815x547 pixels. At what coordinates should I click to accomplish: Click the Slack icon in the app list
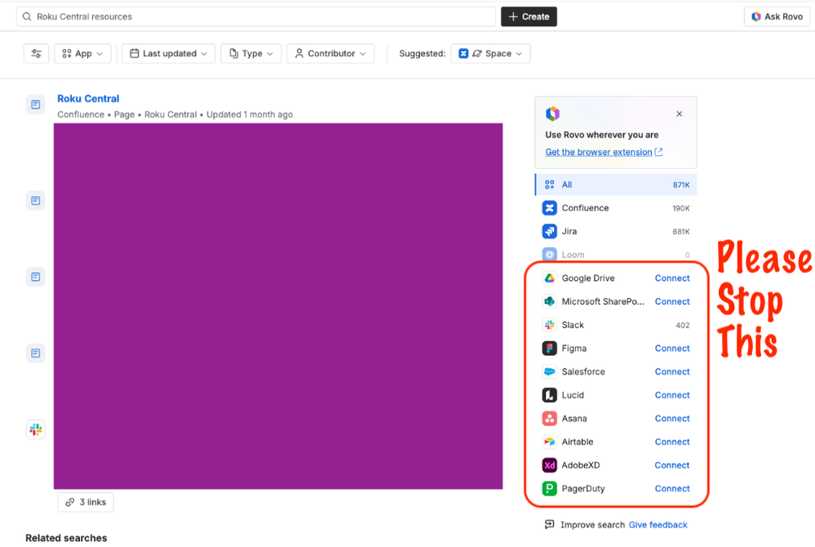pyautogui.click(x=549, y=325)
